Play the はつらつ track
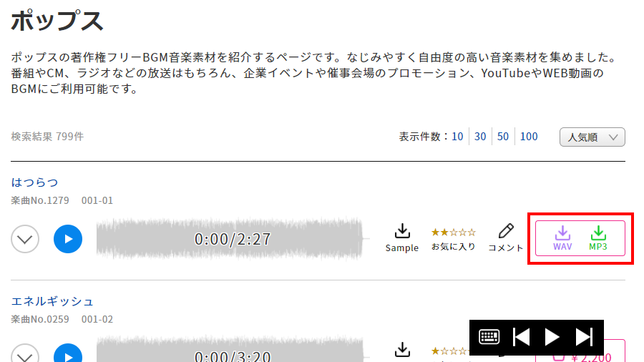 [68, 239]
